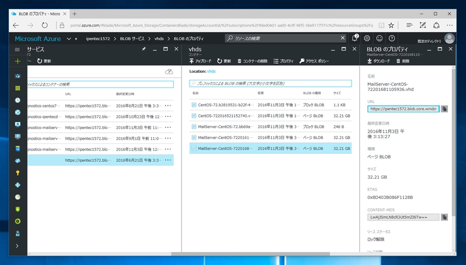Clear the resource search box X

tap(343, 38)
